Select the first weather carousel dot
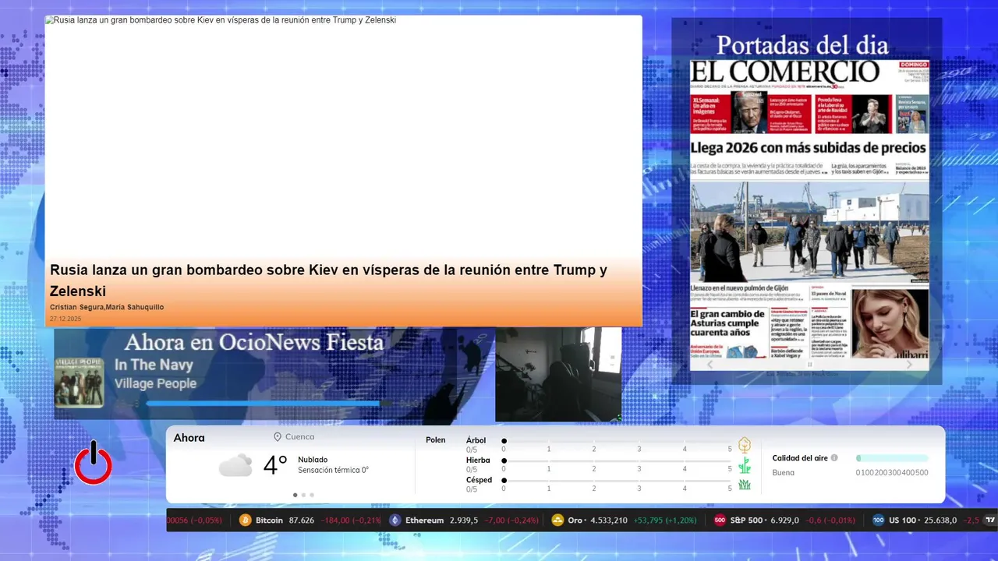Image resolution: width=998 pixels, height=561 pixels. point(295,495)
